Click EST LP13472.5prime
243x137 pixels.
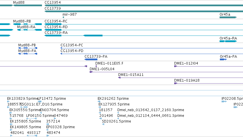click(52, 99)
